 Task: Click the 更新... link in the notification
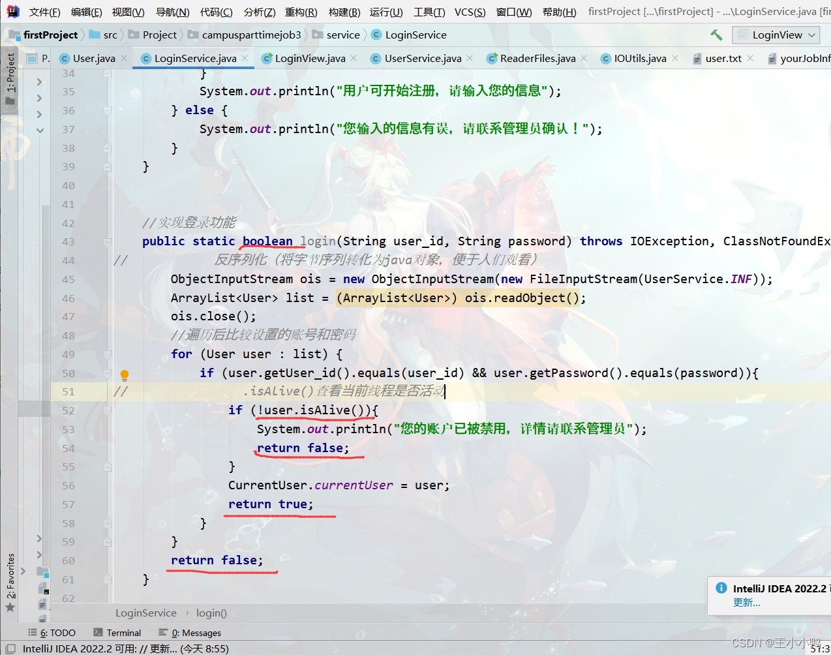746,603
